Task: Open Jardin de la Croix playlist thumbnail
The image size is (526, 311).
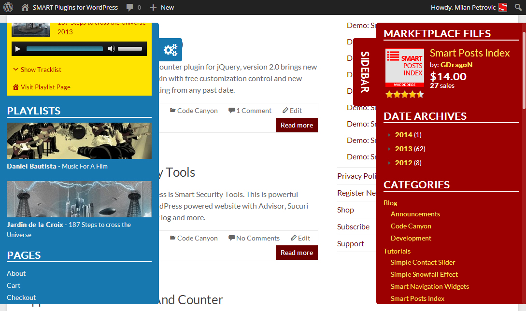Action: 79,199
